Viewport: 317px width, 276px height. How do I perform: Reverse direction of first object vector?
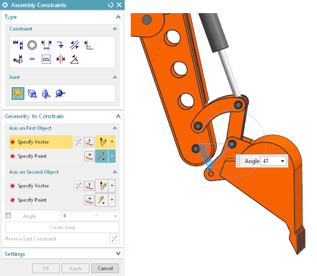point(78,142)
